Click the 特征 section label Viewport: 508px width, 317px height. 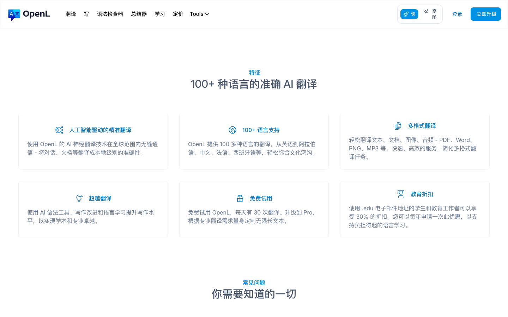point(255,73)
